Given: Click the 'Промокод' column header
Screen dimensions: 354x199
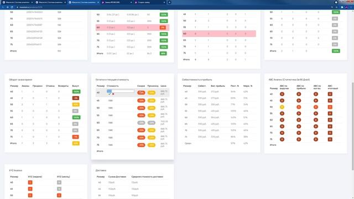Looking at the screenshot, I should 153,86.
